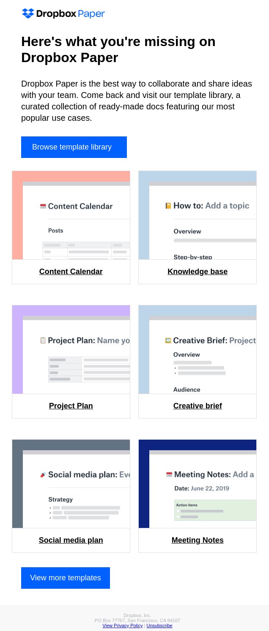Select the Knowledge base template thumbnail
The image size is (269, 631).
point(198,215)
